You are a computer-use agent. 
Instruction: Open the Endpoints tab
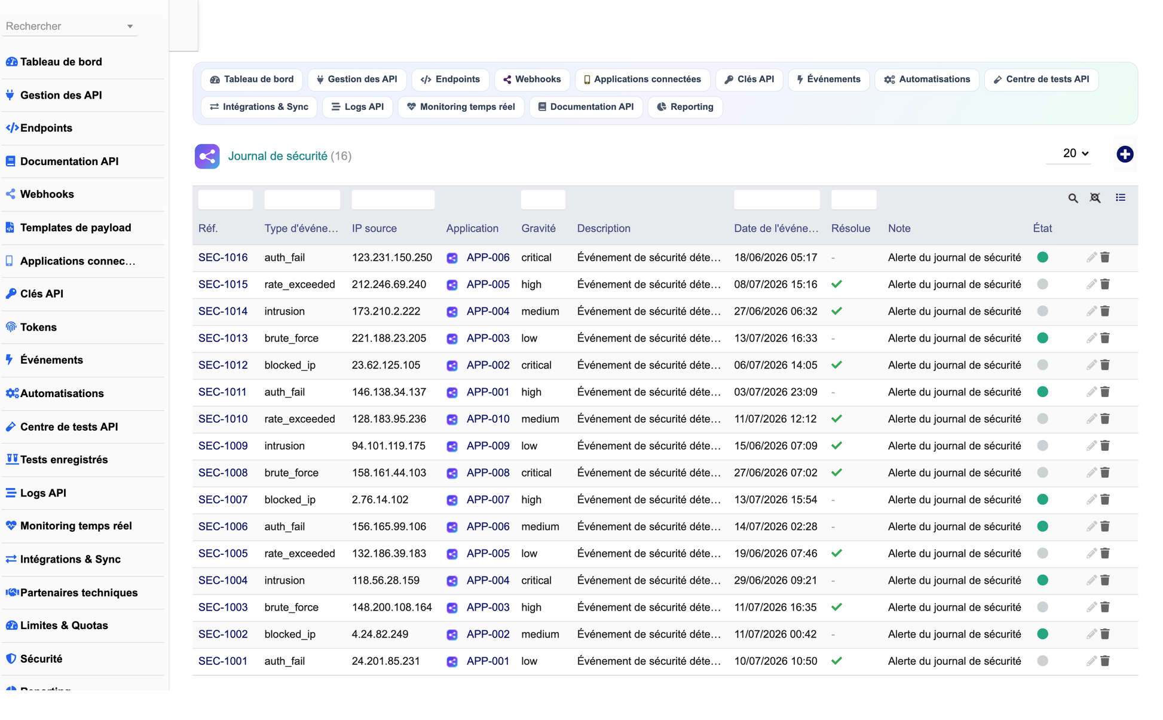coord(450,80)
